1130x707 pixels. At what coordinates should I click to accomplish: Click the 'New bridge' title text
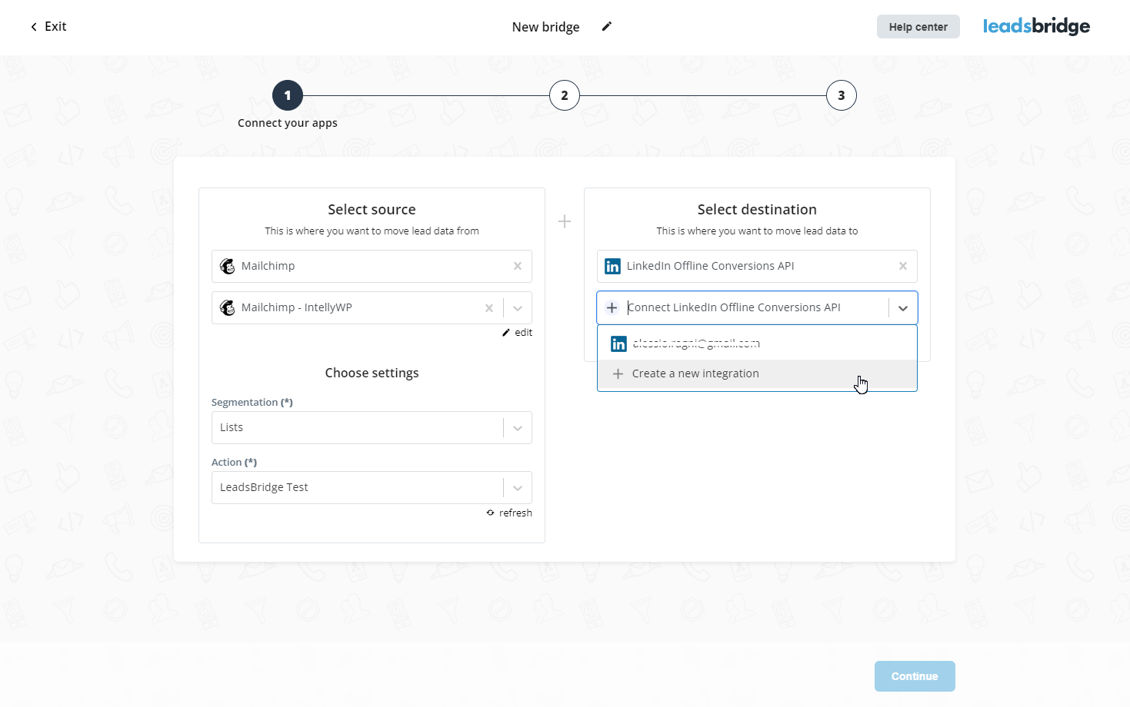click(546, 27)
